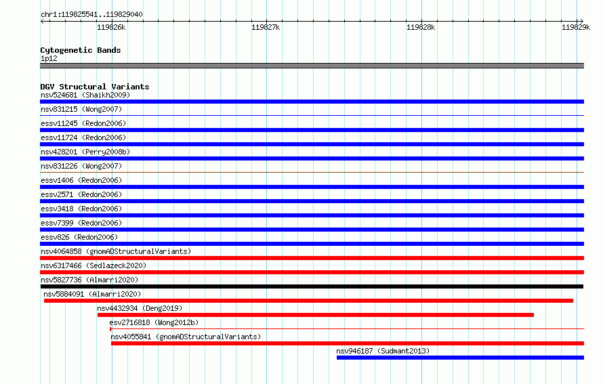Click essv11724 (Redon2006) label
603x384 pixels.
click(x=83, y=137)
